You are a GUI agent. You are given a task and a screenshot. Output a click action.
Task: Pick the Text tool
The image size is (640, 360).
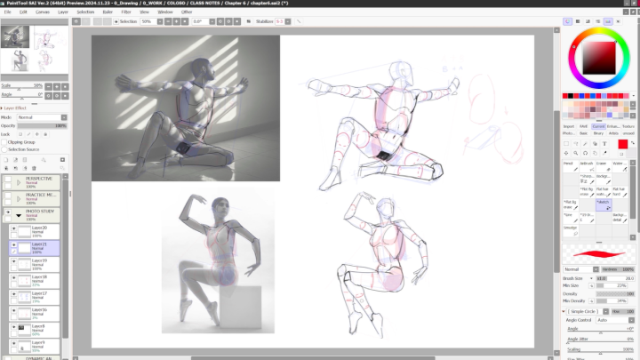tap(604, 144)
